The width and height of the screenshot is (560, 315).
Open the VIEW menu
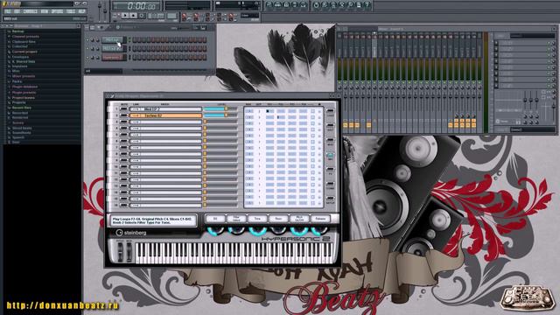(45, 11)
